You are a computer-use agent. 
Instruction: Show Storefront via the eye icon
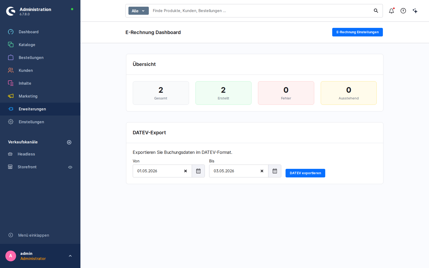(x=70, y=167)
